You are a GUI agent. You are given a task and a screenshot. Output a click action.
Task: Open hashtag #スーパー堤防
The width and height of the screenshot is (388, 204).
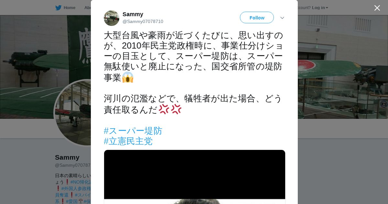click(133, 131)
